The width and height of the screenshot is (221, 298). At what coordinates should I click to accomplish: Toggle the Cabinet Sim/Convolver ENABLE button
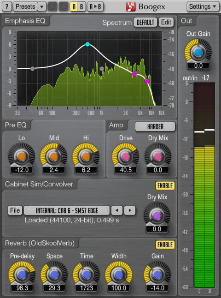click(165, 186)
